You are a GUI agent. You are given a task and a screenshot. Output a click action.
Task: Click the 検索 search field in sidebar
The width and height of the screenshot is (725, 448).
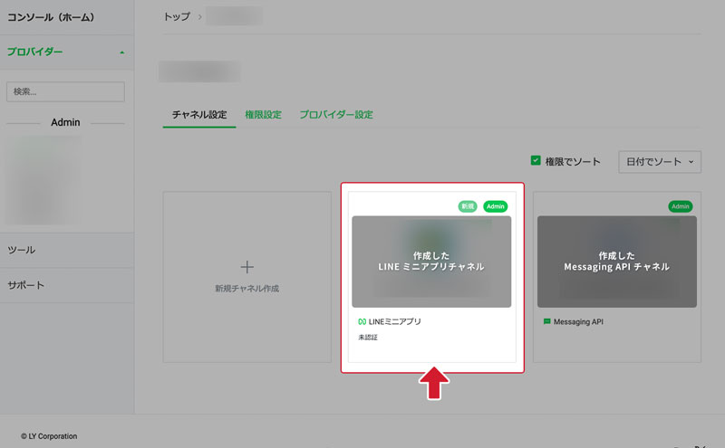click(65, 91)
